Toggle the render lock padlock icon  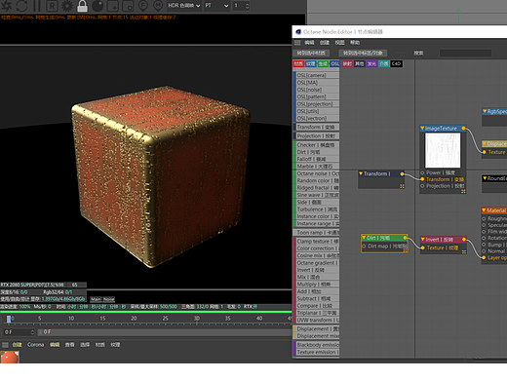pos(82,6)
